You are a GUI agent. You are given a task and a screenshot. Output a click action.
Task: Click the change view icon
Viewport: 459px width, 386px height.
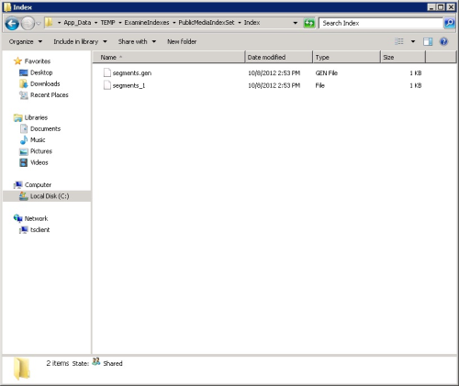point(399,41)
